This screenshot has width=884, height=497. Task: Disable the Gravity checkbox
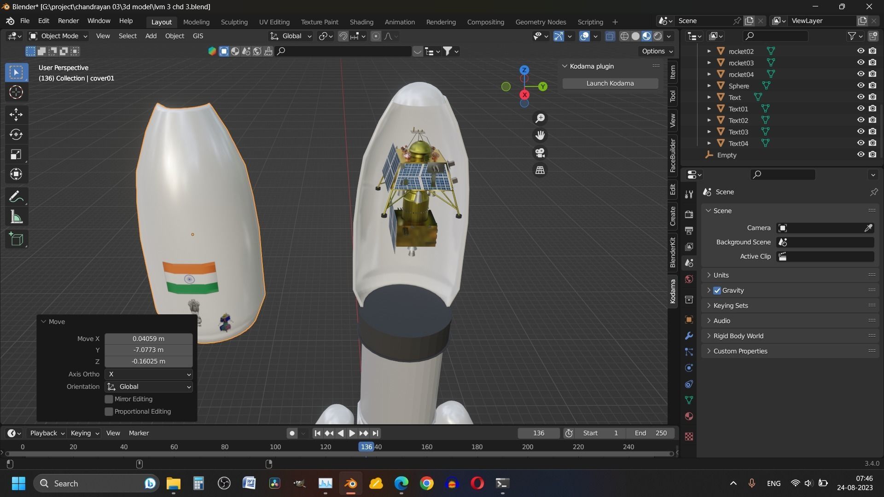(717, 290)
